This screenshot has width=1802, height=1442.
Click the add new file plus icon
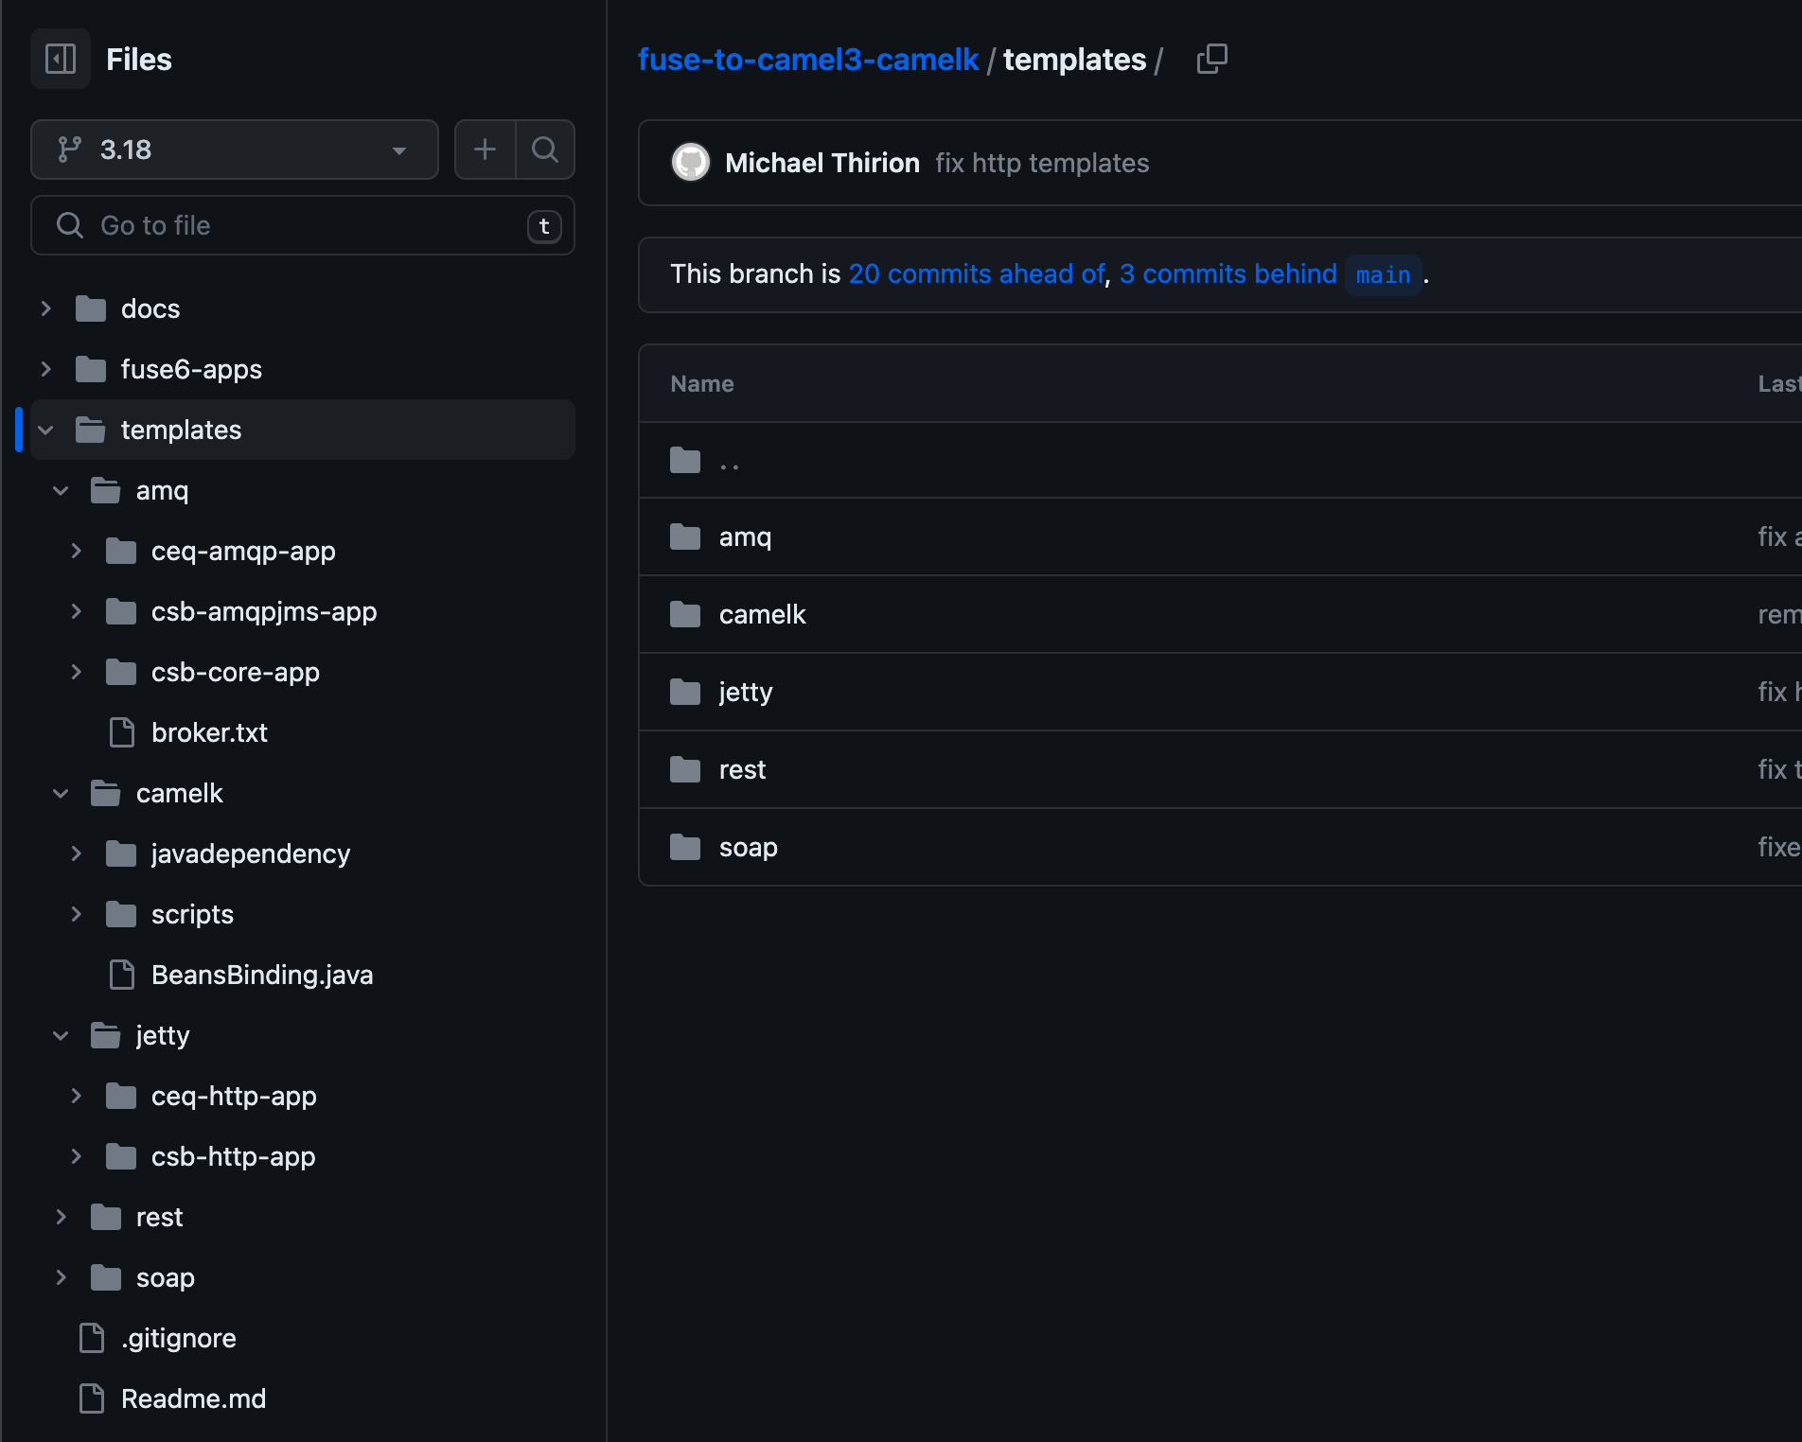coord(485,149)
